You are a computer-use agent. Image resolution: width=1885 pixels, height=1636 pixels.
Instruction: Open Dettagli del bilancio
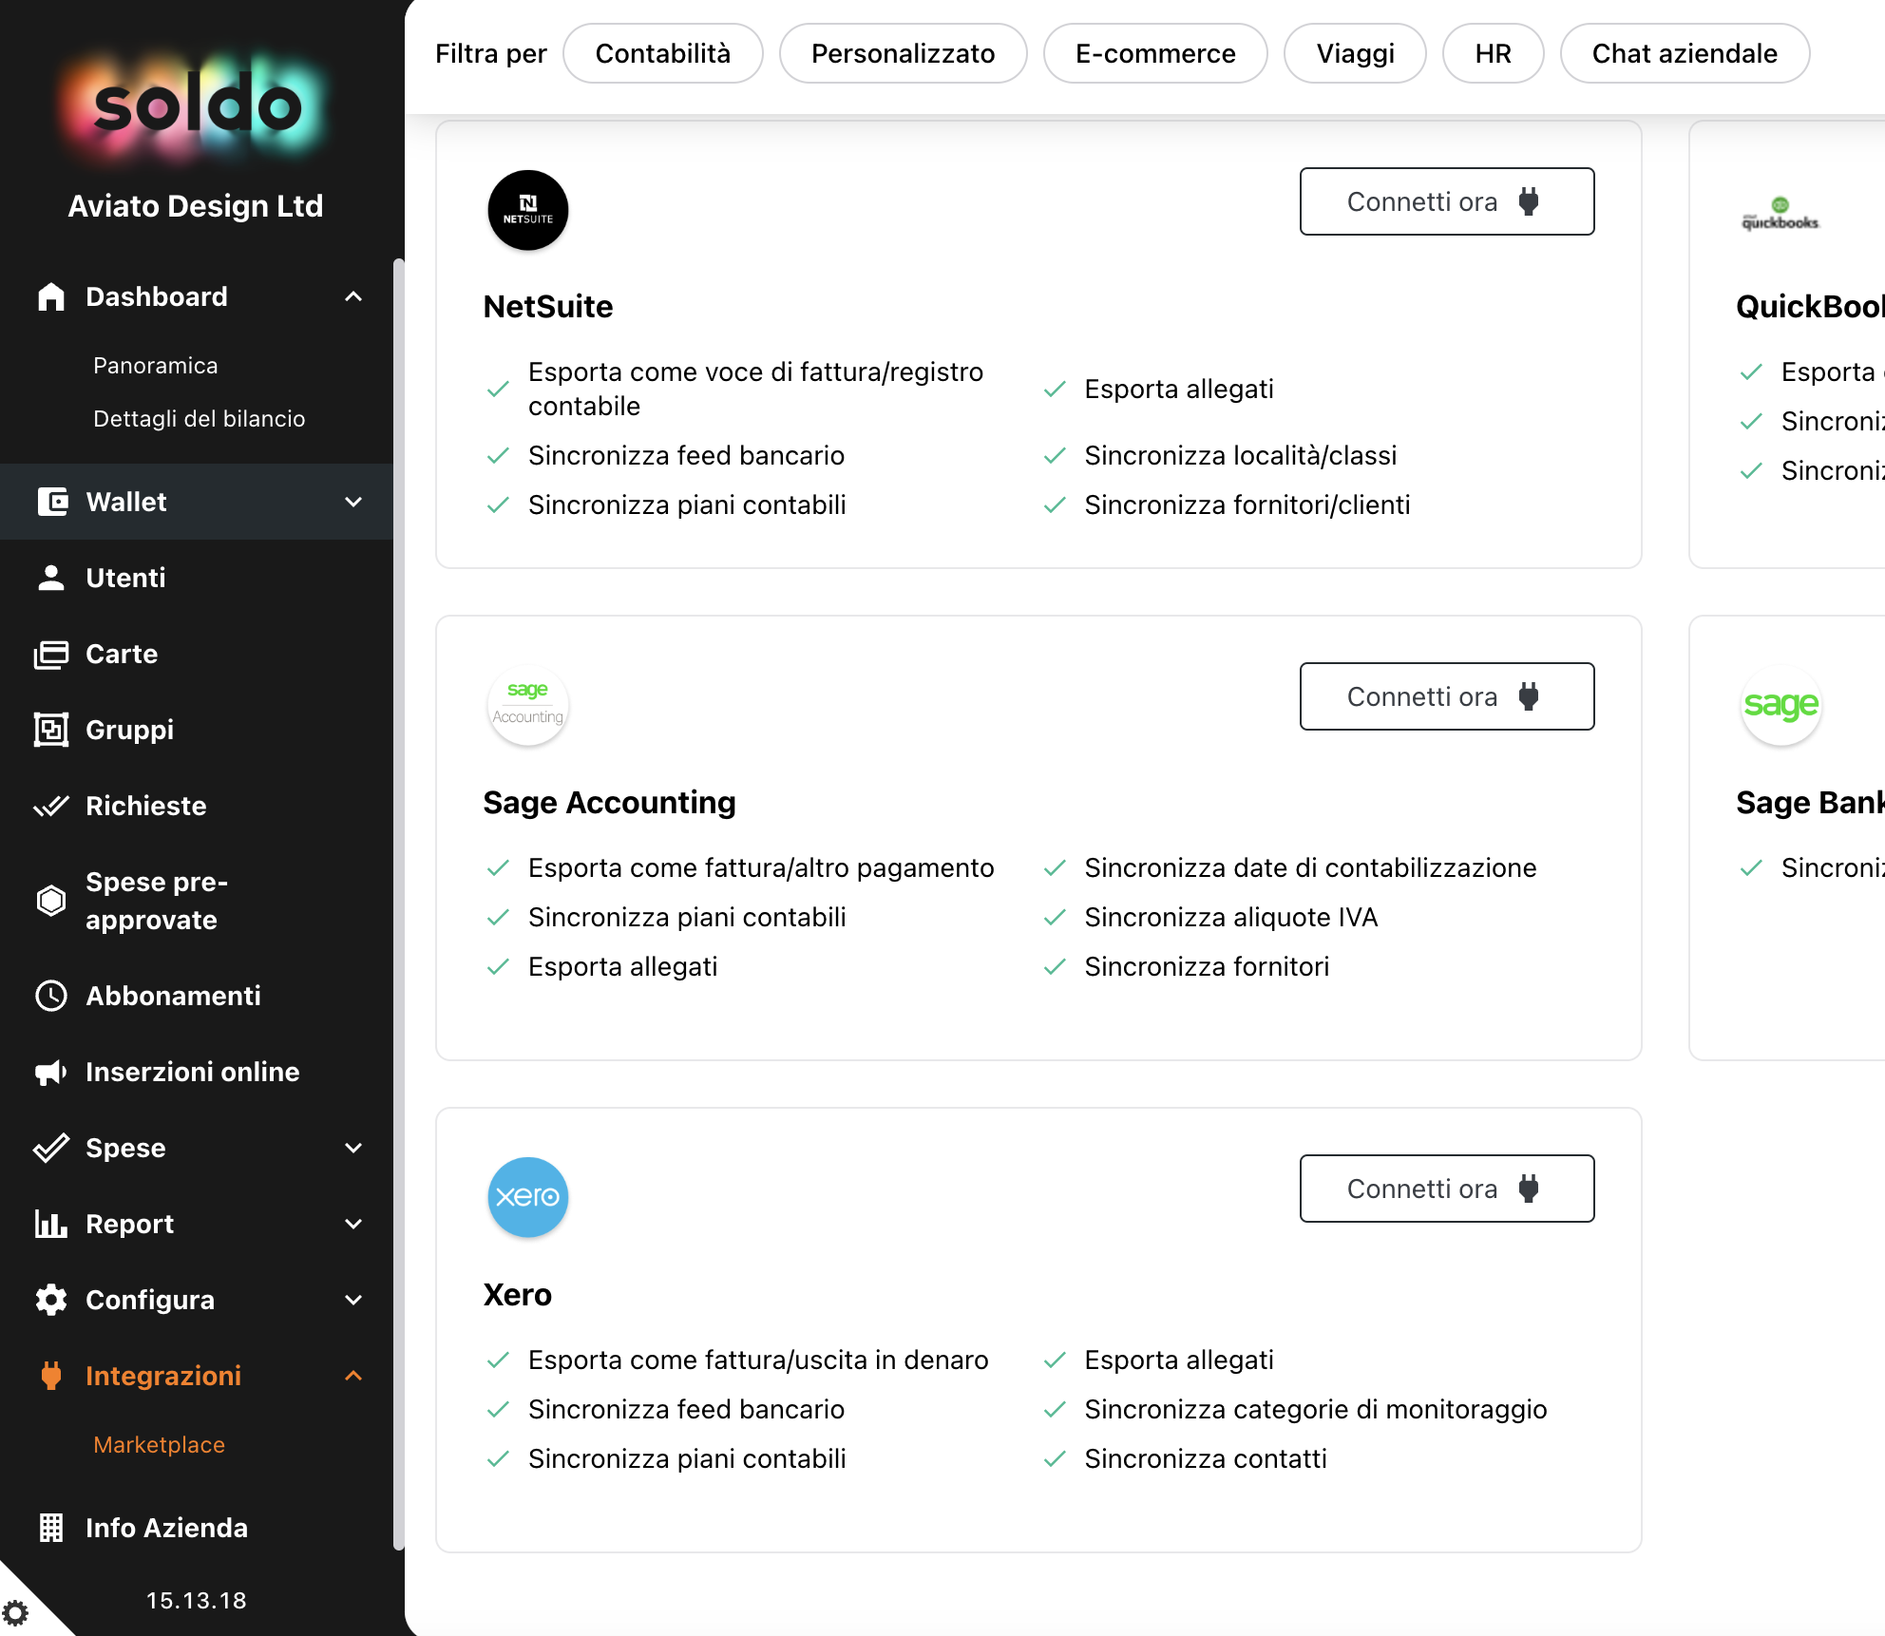coord(200,419)
